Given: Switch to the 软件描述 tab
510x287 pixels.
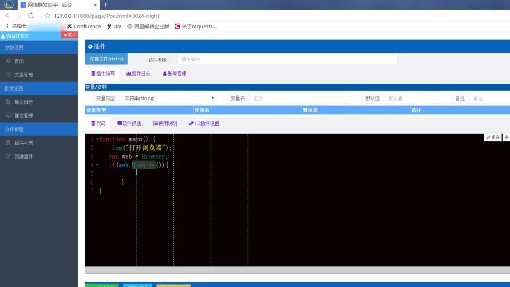Looking at the screenshot, I should click(130, 123).
